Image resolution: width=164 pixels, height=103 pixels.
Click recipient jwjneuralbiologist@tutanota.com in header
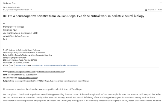point(17,10)
